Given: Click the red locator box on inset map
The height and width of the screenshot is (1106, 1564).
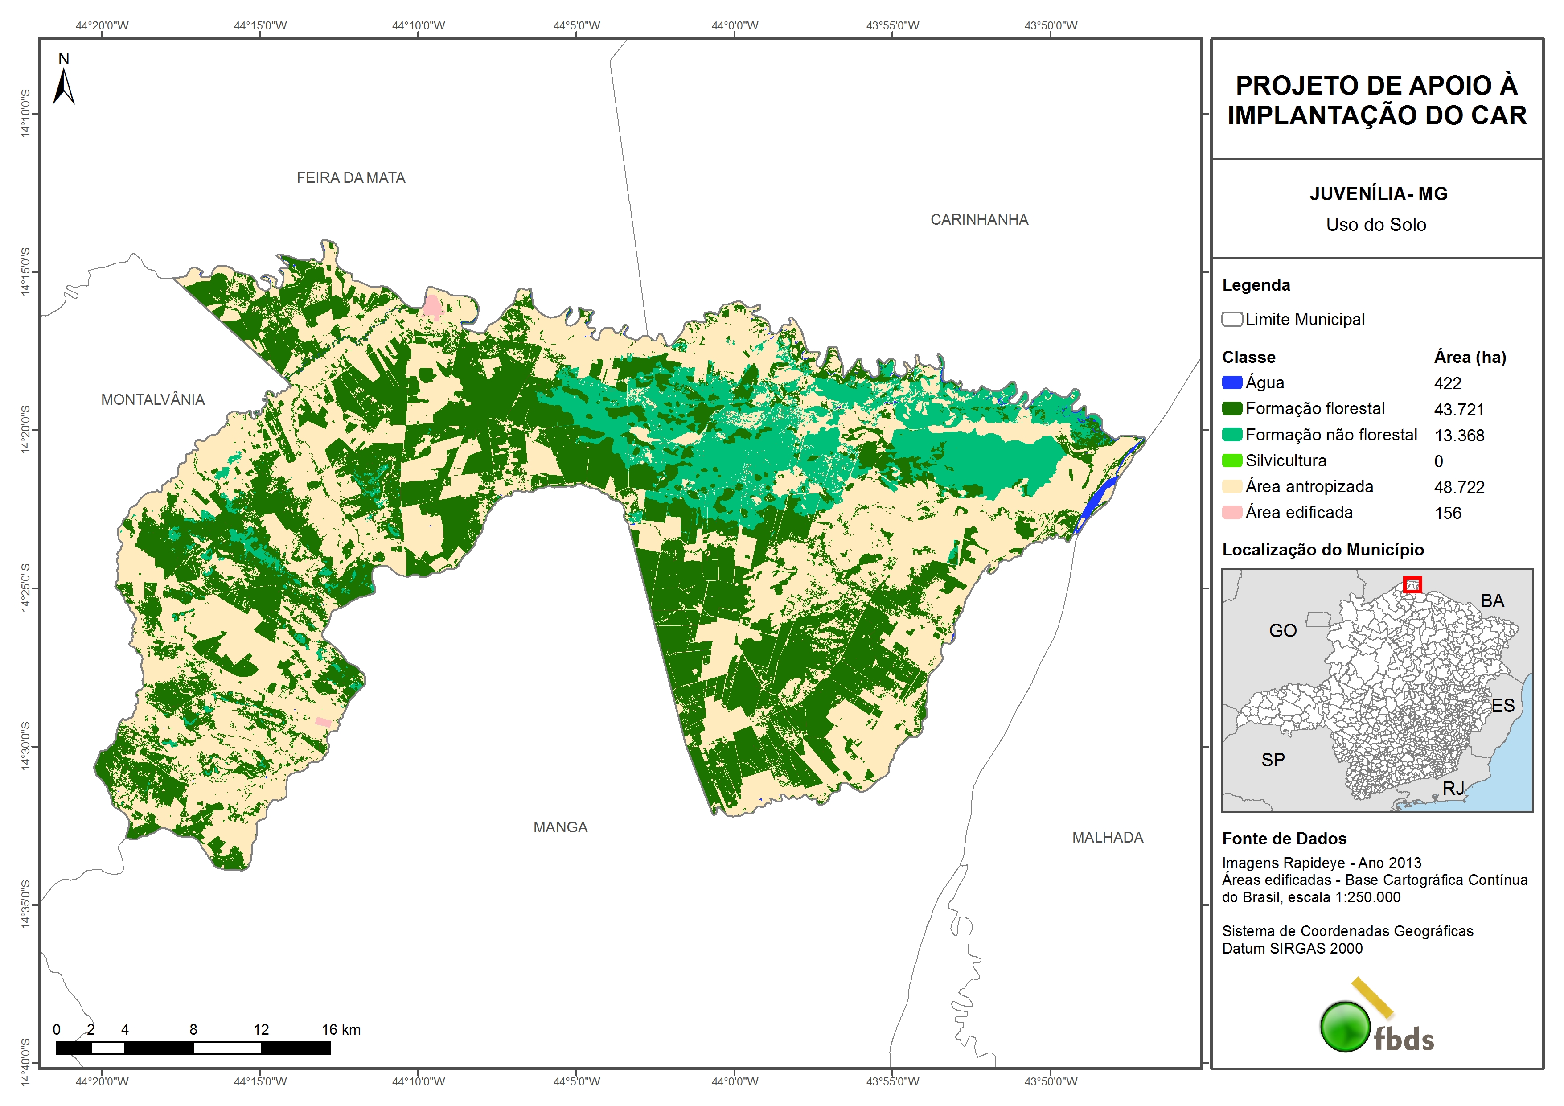Looking at the screenshot, I should point(1412,584).
